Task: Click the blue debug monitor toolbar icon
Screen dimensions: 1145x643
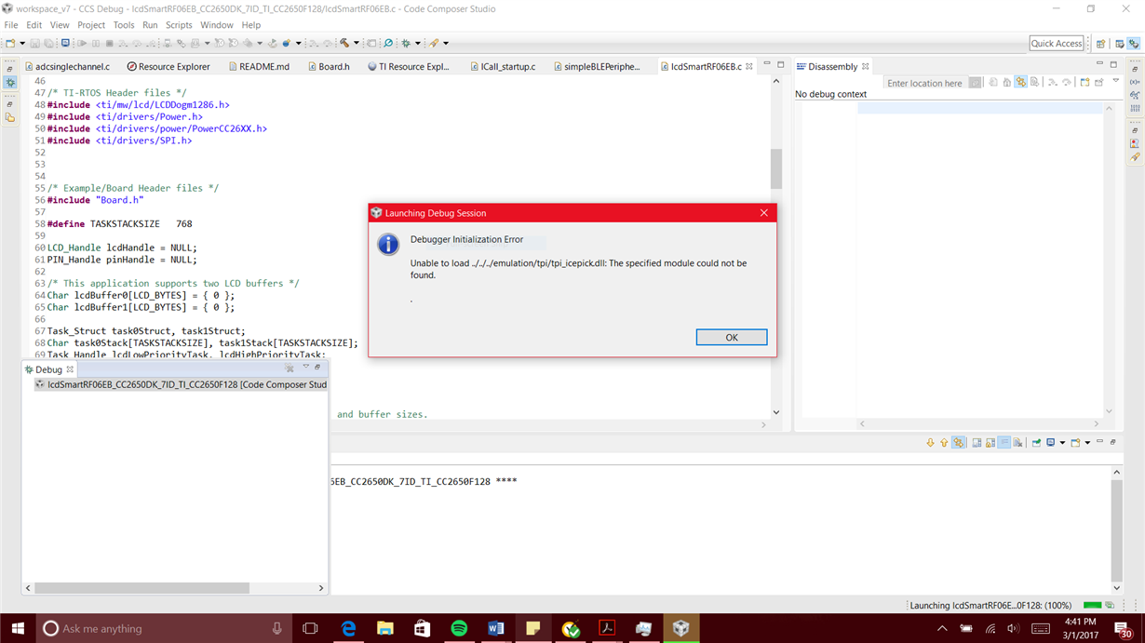Action: [65, 43]
